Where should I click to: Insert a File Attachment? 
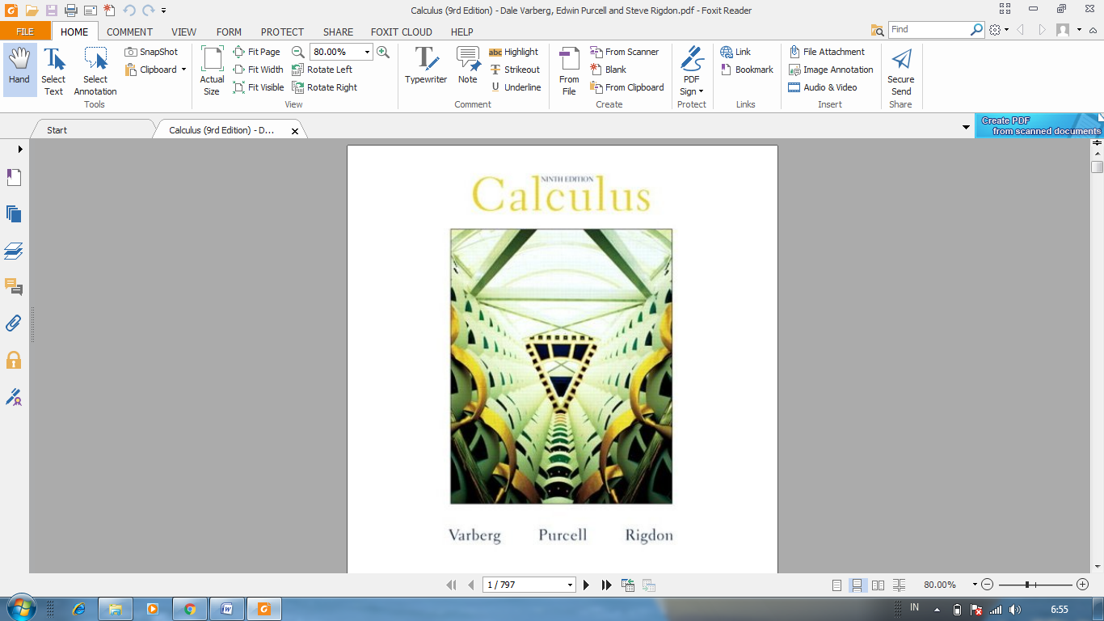click(827, 52)
